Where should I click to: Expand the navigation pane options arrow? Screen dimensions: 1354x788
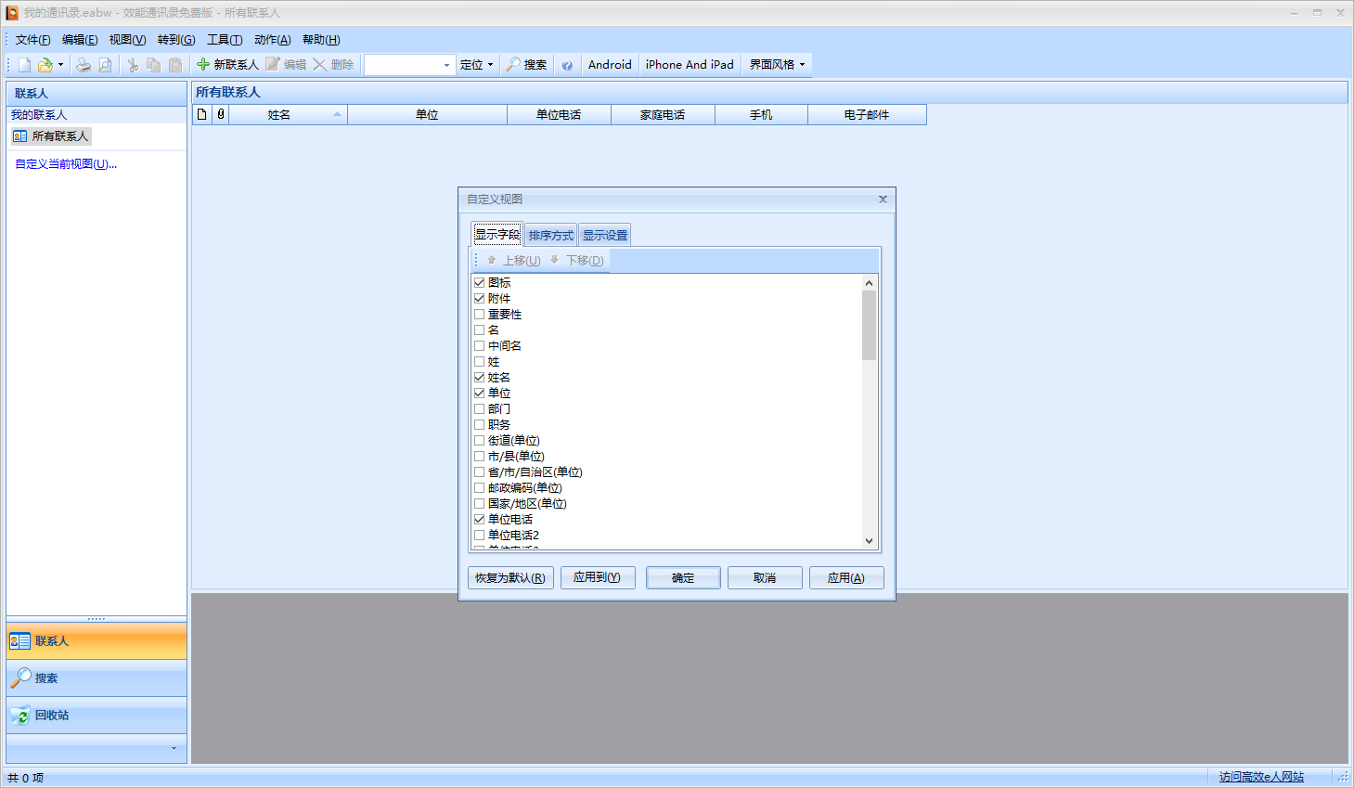[174, 748]
